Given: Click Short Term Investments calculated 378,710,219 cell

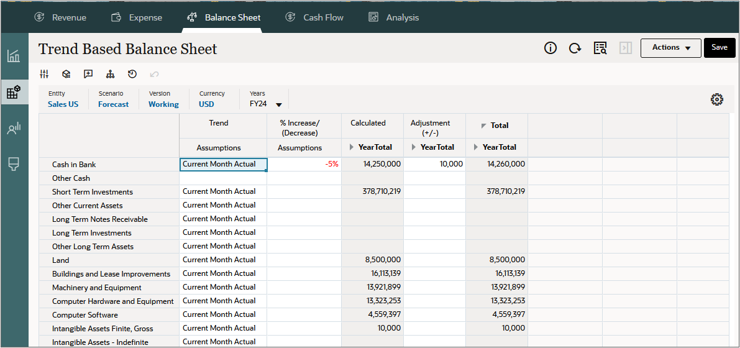Looking at the screenshot, I should (x=373, y=191).
